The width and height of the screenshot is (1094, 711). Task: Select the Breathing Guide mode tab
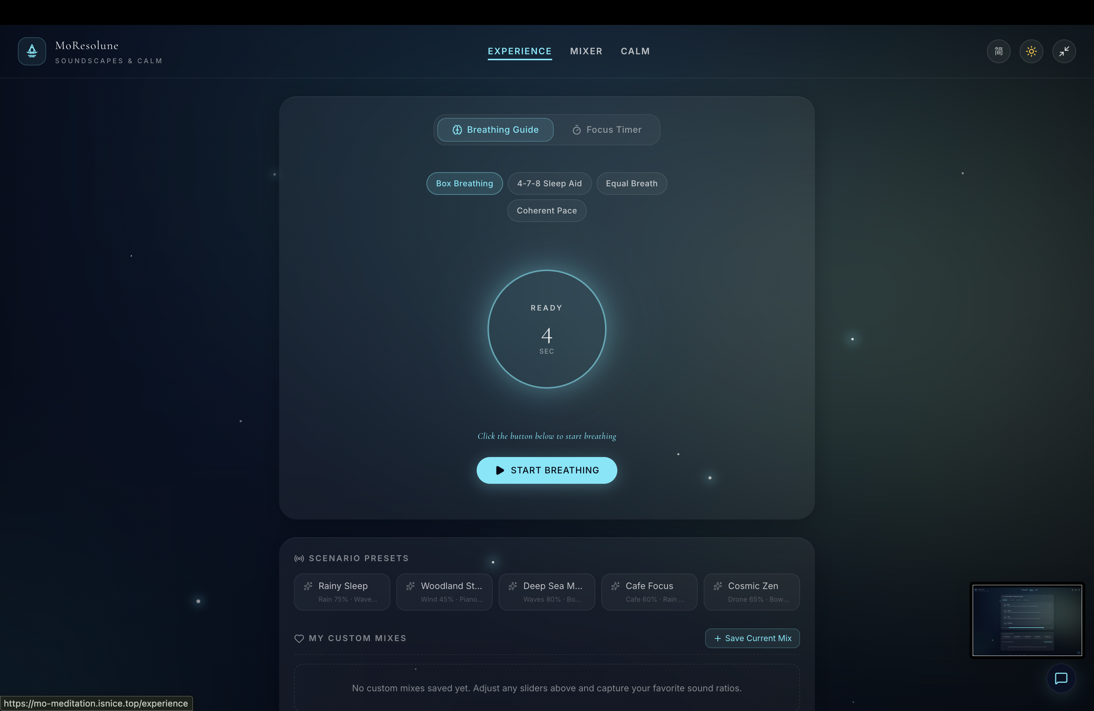(495, 130)
